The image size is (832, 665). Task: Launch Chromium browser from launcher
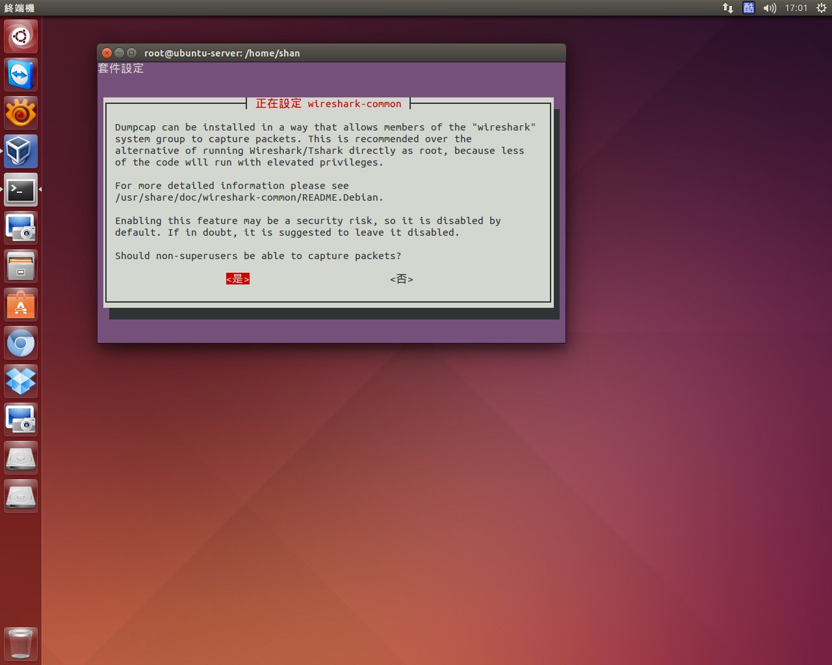pos(21,343)
